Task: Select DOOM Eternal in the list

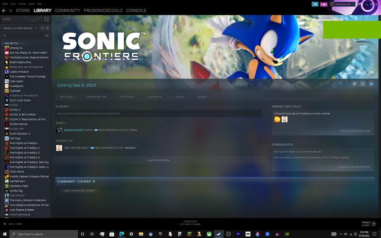Action: click(x=18, y=124)
